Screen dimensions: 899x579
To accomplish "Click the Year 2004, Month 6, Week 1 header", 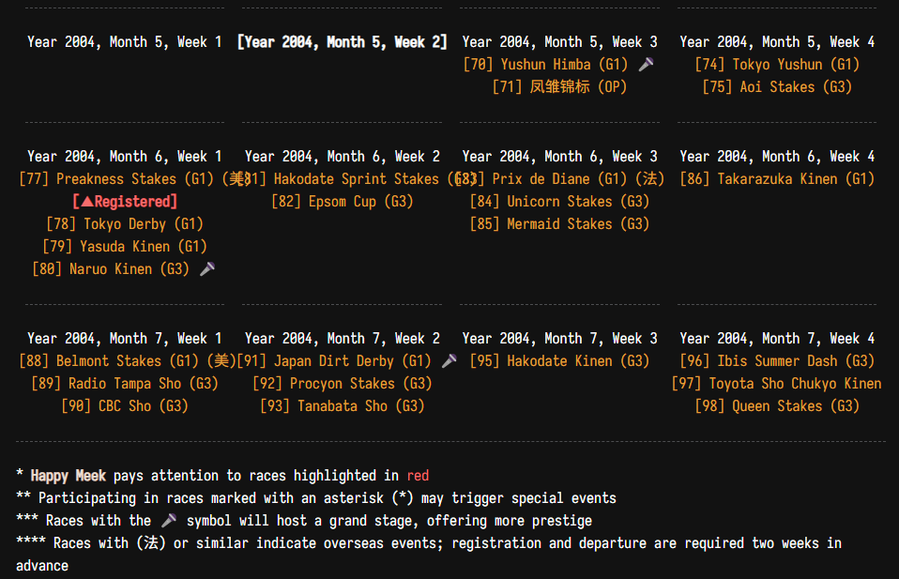I will point(125,157).
